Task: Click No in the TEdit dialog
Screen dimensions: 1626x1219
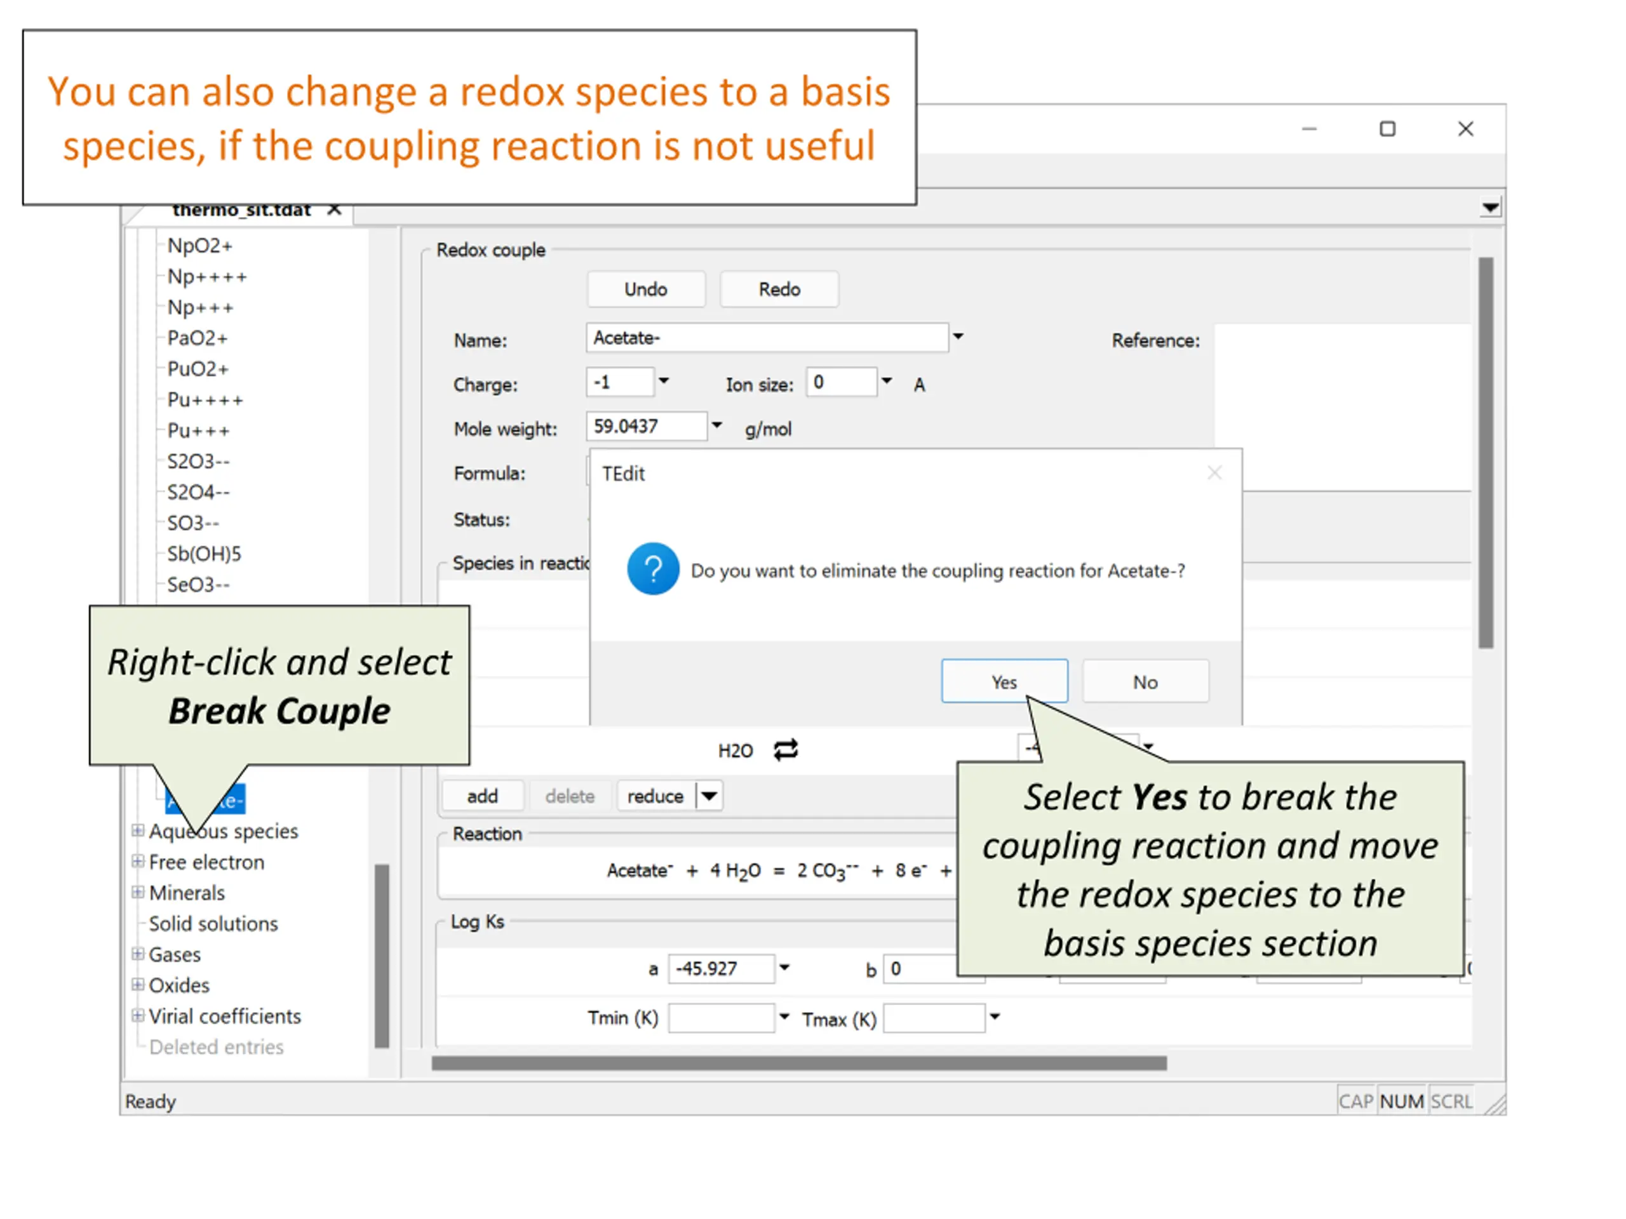Action: [1145, 681]
